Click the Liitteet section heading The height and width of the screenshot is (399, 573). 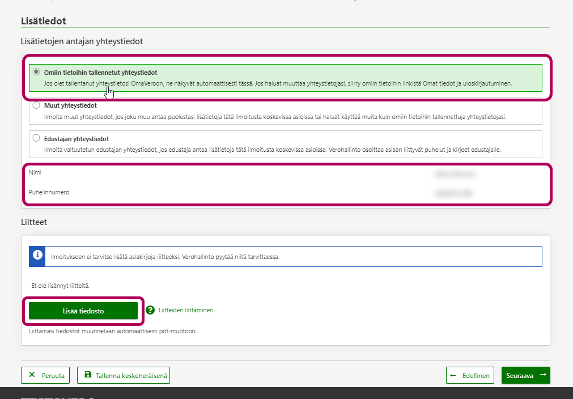point(33,222)
